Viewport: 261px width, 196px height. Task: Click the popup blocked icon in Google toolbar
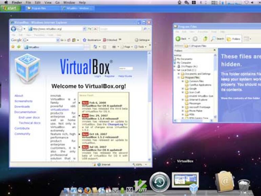104,40
